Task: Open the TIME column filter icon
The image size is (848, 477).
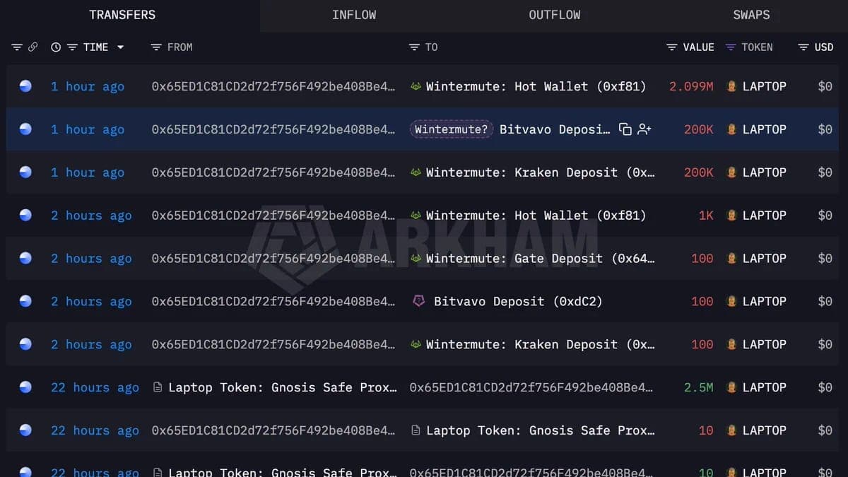Action: tap(72, 47)
